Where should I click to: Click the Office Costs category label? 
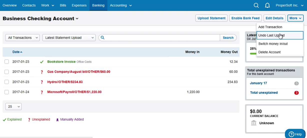(x=84, y=62)
